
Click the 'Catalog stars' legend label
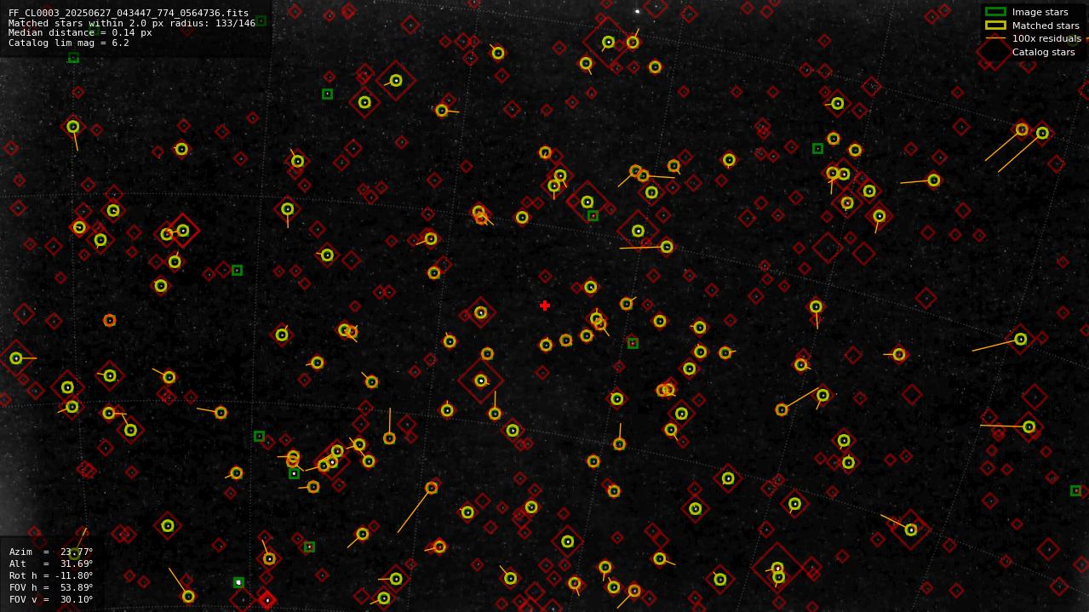coord(1043,52)
